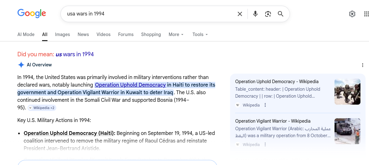Open options for Vigilant Warrior Wikipedia source

[x=266, y=145]
